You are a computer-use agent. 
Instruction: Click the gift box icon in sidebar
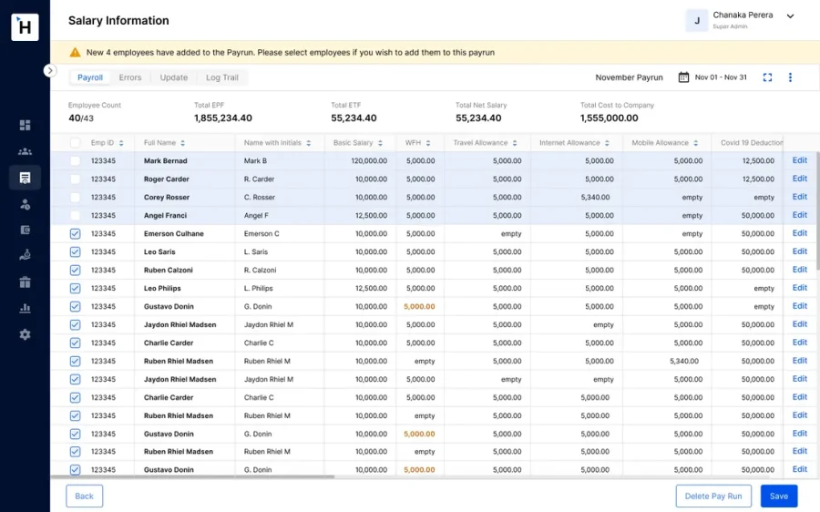point(25,282)
